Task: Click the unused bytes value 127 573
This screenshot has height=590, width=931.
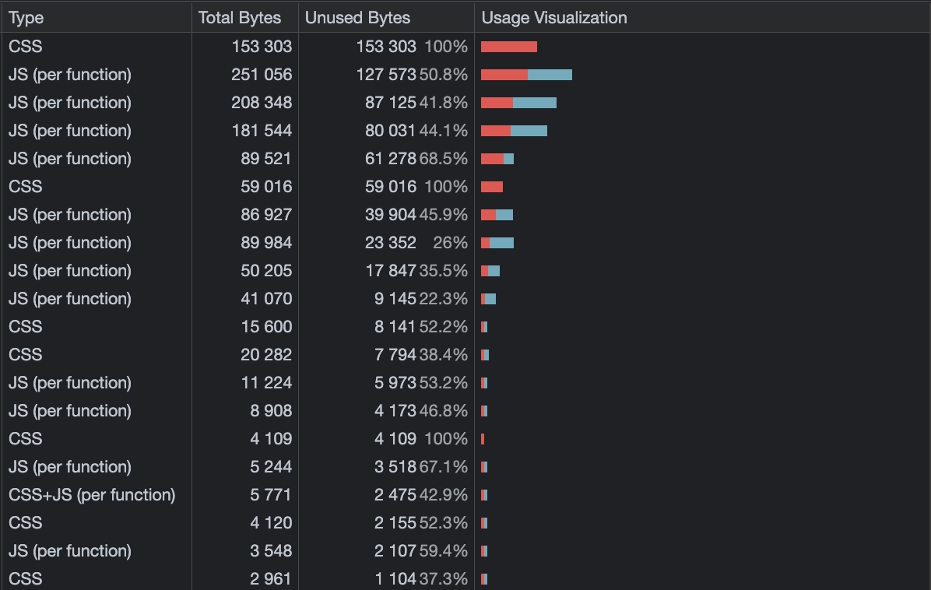Action: click(x=386, y=74)
